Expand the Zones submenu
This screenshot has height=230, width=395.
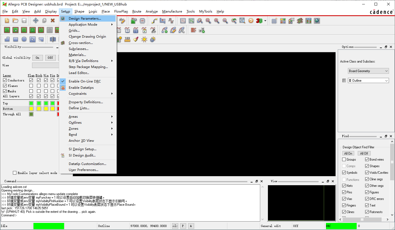coord(88,129)
